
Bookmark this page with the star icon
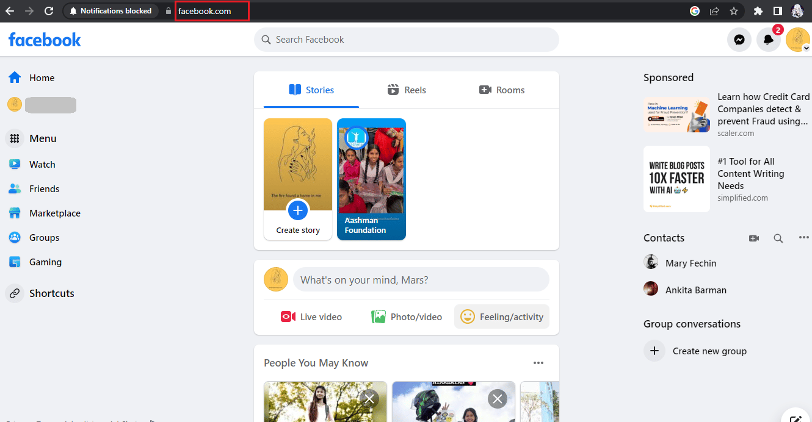pos(734,11)
